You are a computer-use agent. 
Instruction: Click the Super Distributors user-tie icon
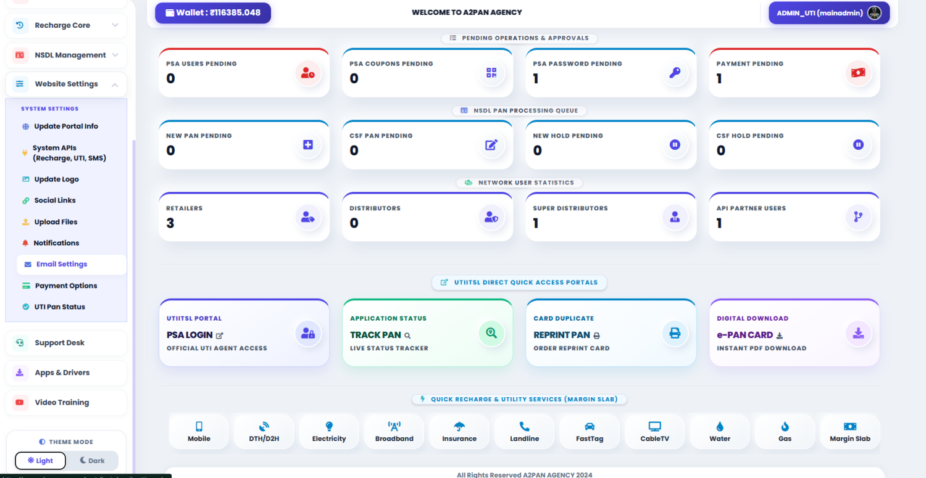pos(675,217)
